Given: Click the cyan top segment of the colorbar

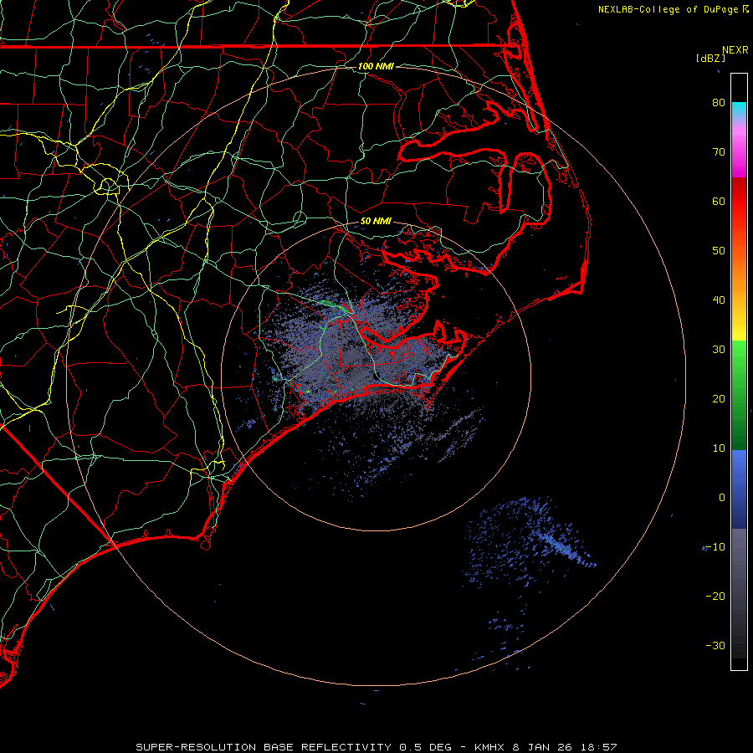Looking at the screenshot, I should (739, 110).
